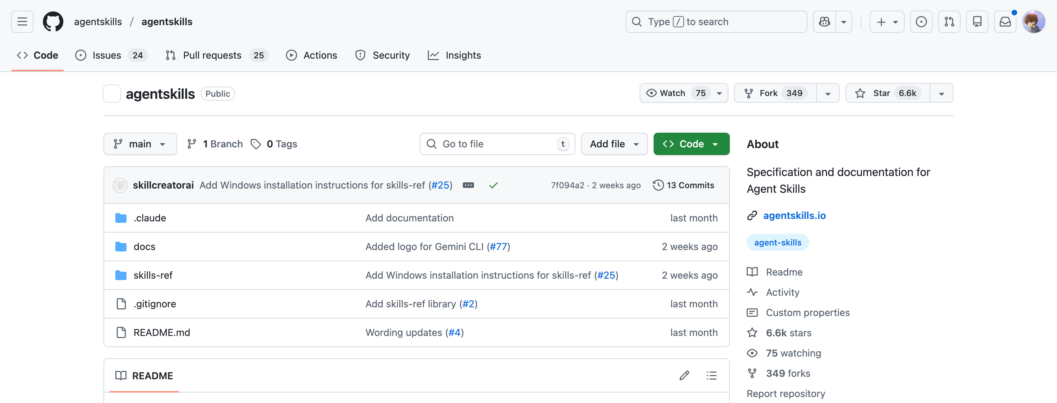Expand the Watch options dropdown
The image size is (1057, 403).
(719, 93)
